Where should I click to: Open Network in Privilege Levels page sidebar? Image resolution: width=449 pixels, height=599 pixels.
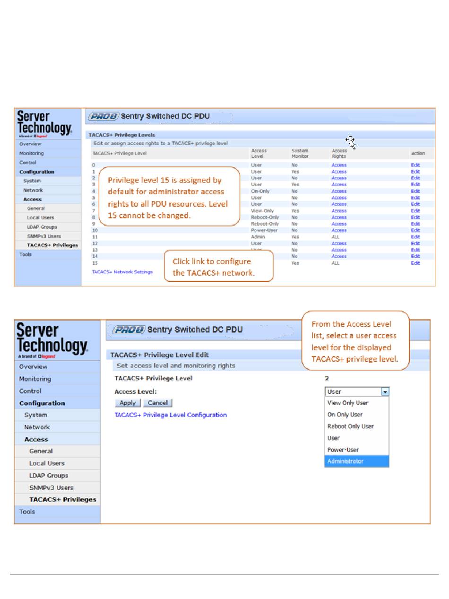pos(33,190)
